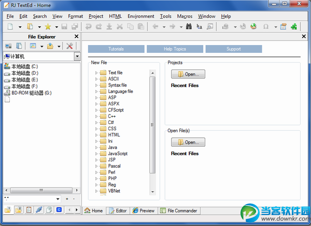Click the Cut scissors icon
Screen dimensions: 311x226
[x=120, y=26]
